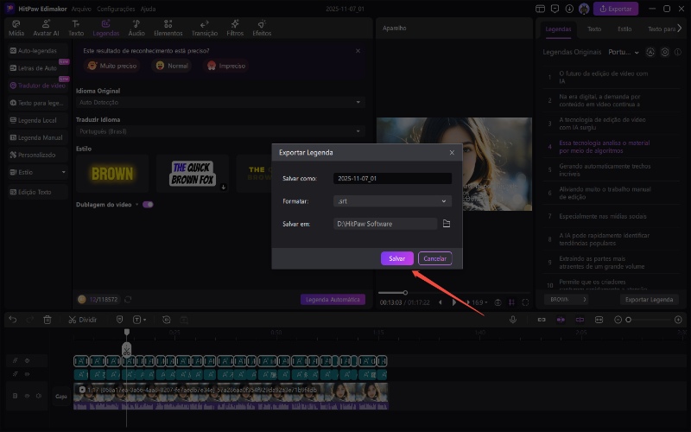The width and height of the screenshot is (691, 432).
Task: Click the timeline zoom slider handle
Action: [628, 320]
